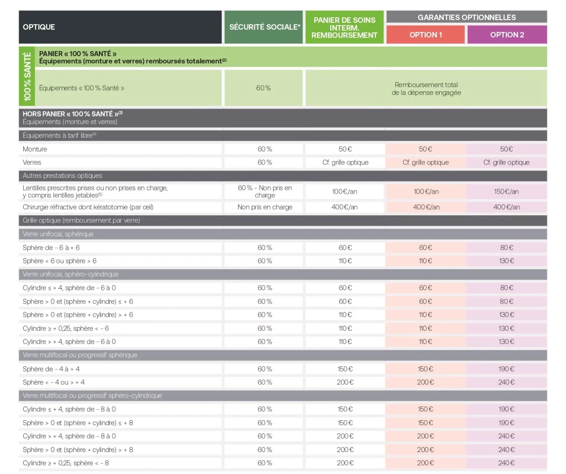Click the GARANTIES OPTIONNELLES header bar

466,17
